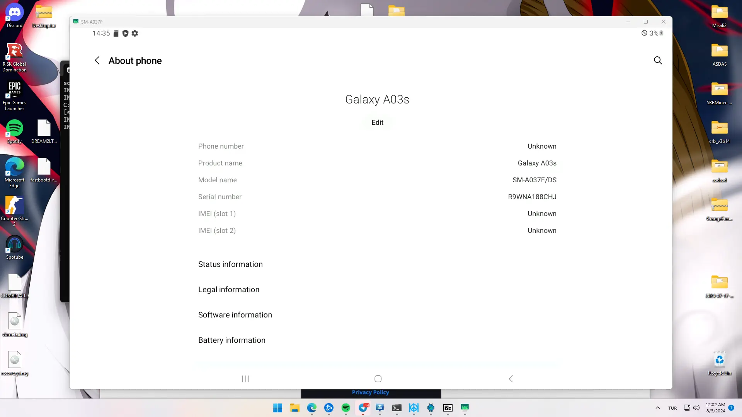Open the Desktopitar folder on desktop

(44, 16)
